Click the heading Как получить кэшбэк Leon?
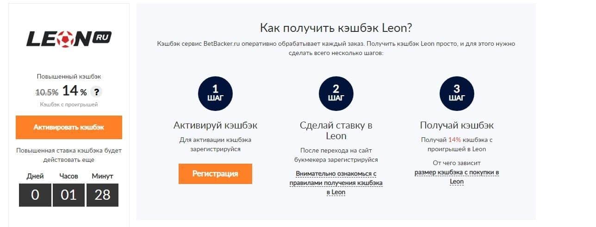Screen dimensions: 596x227 click(x=335, y=28)
